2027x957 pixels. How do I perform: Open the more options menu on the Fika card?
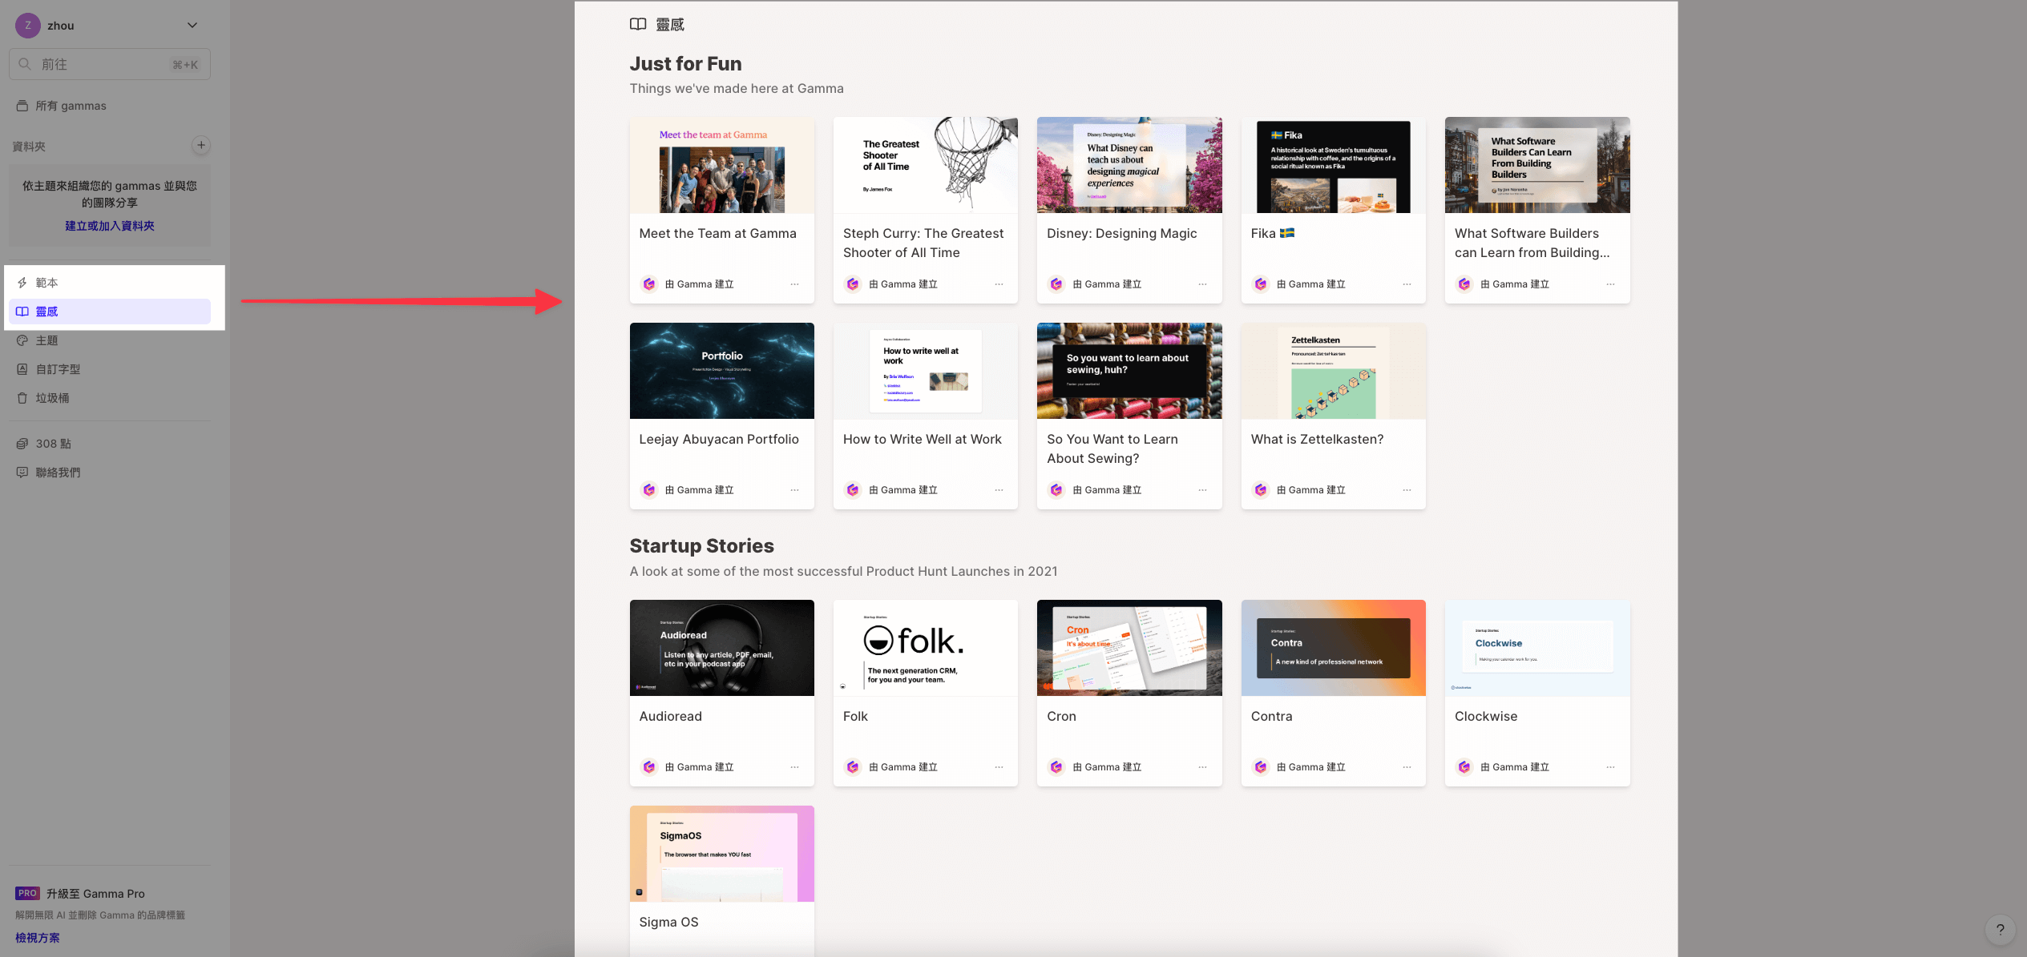1407,284
